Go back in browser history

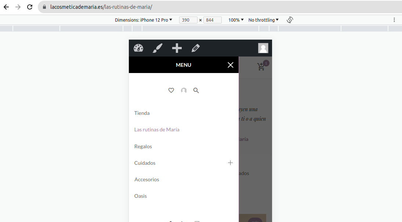[6, 7]
